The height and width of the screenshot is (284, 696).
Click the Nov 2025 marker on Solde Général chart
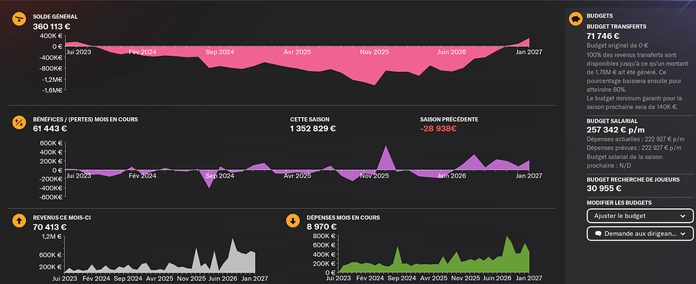[x=374, y=52]
